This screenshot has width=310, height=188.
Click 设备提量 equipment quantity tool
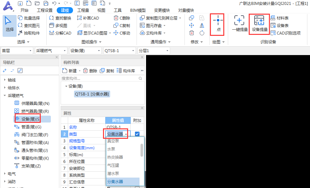click(x=259, y=23)
